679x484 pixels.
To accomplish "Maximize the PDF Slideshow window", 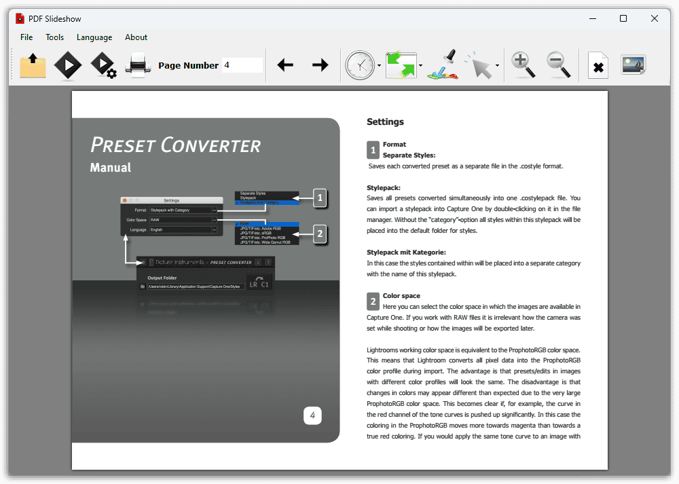I will click(623, 18).
